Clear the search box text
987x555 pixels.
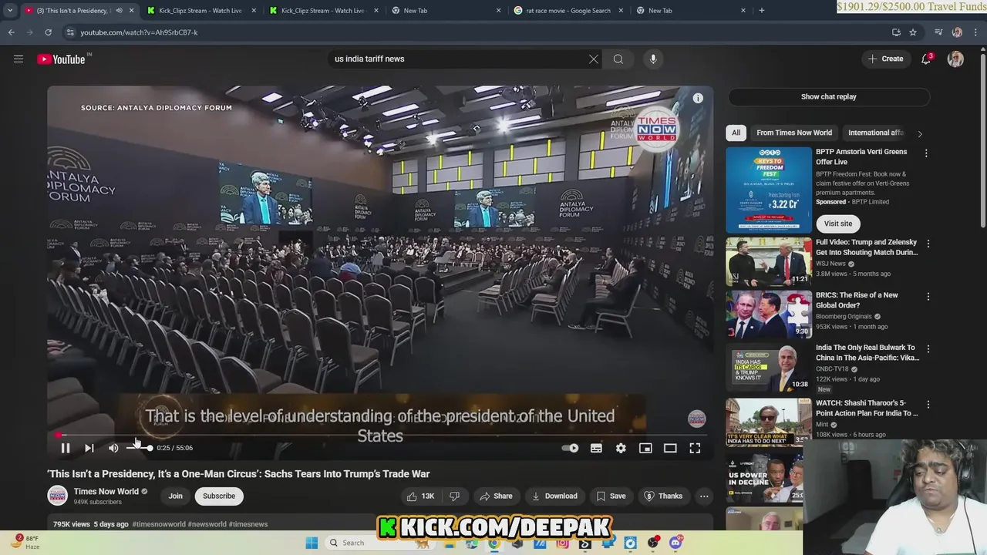click(x=594, y=59)
